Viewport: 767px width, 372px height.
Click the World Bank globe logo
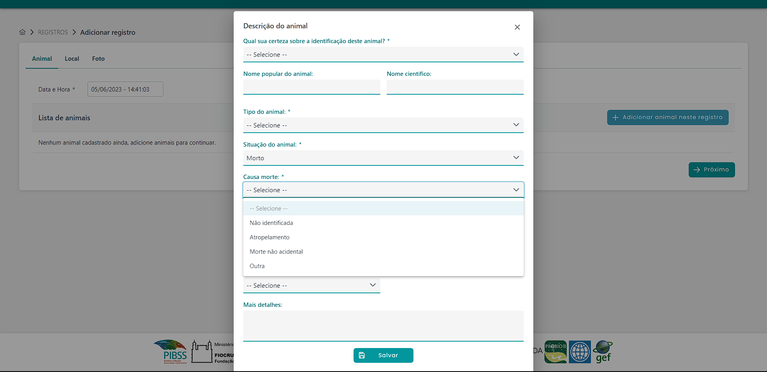pos(580,352)
